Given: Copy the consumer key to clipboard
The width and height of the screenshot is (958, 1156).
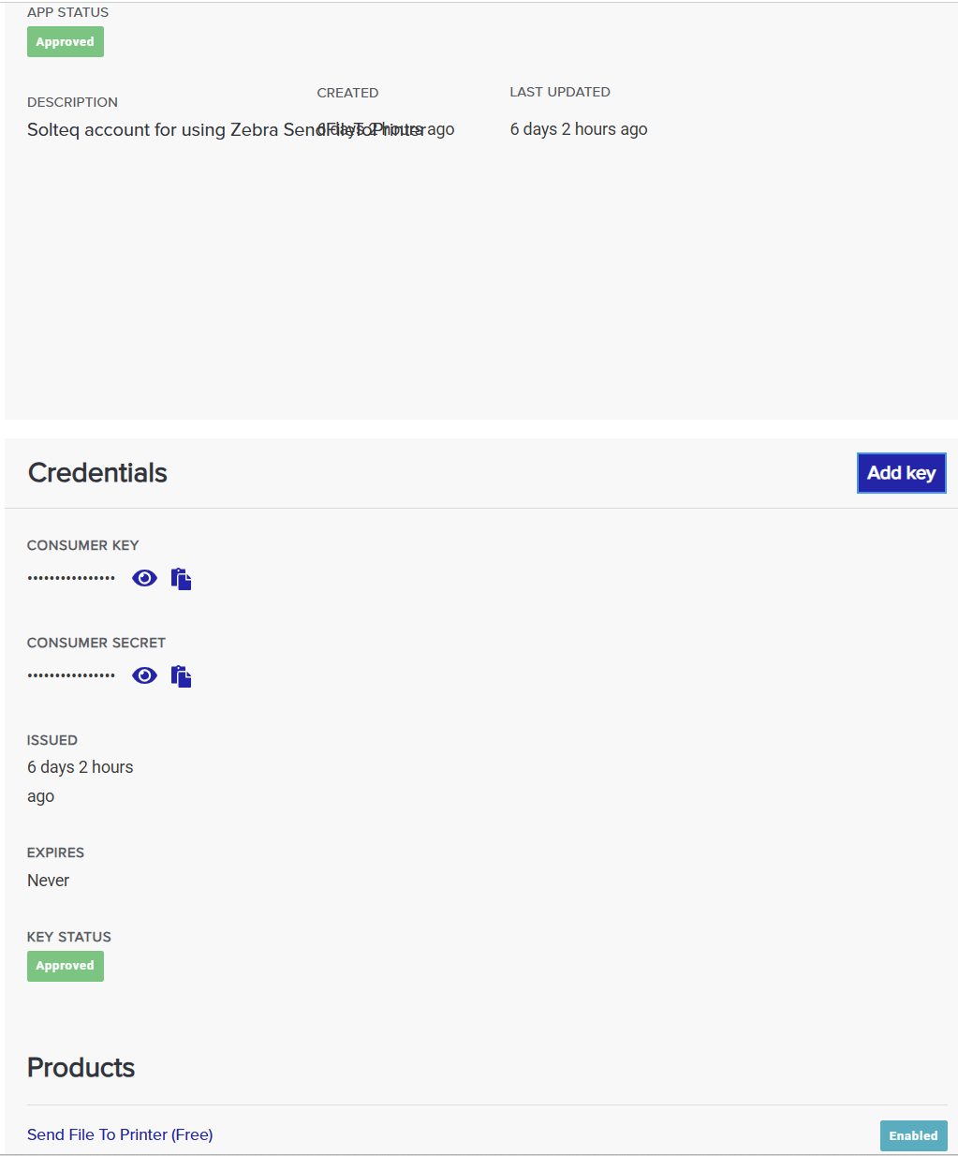Looking at the screenshot, I should pos(181,579).
